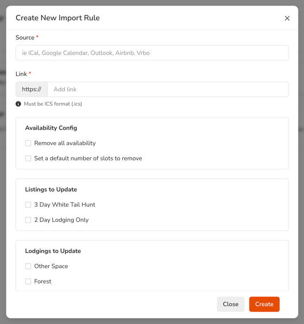
Task: Click the Must be ICS format (.ics) hint
Action: click(53, 104)
